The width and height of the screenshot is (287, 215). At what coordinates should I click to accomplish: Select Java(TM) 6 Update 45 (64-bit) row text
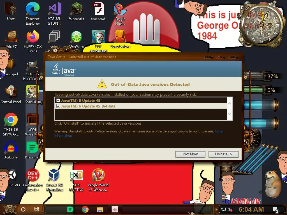click(x=88, y=106)
